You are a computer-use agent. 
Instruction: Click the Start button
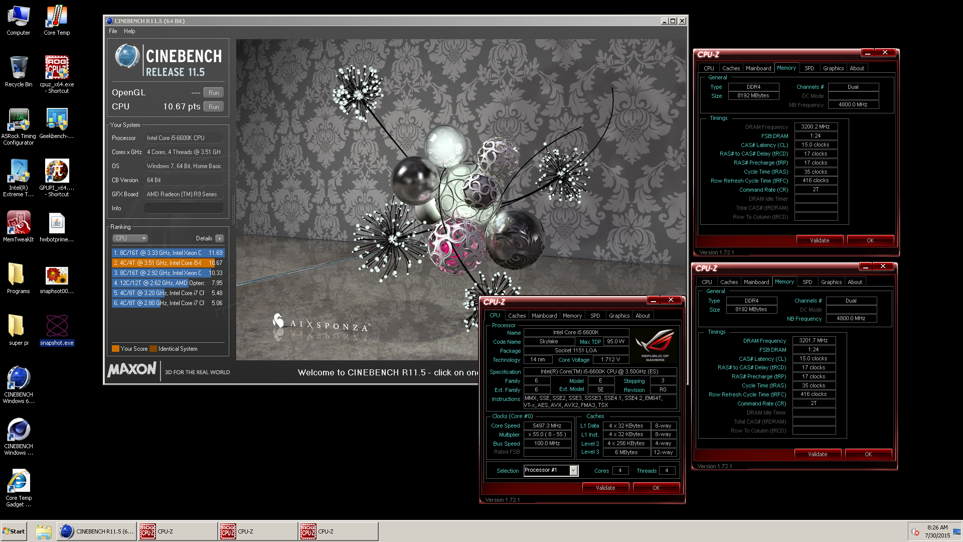tap(14, 531)
